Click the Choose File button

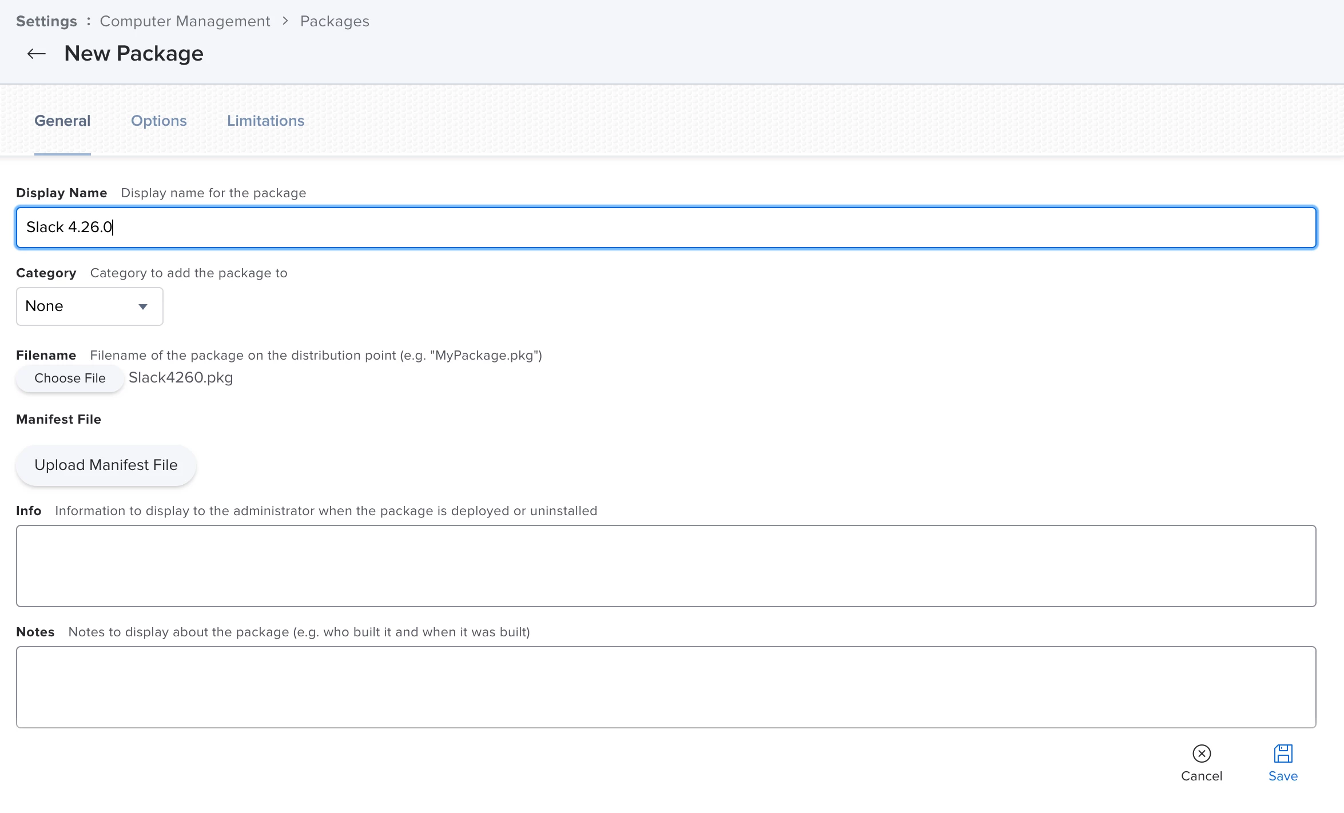pyautogui.click(x=70, y=378)
